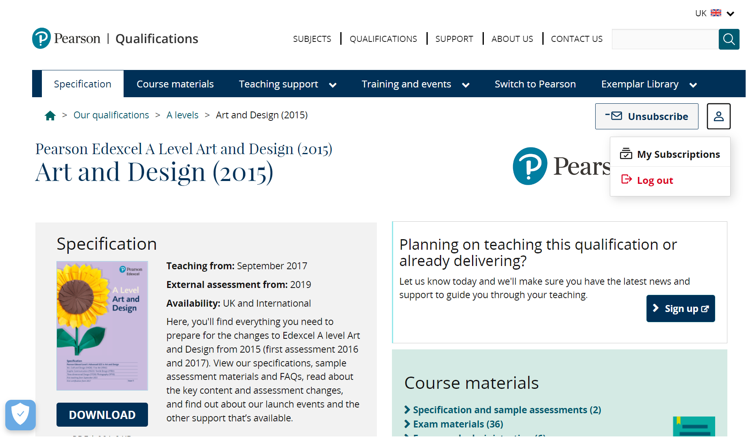
Task: Expand the Exemplar Library dropdown
Action: [x=649, y=84]
